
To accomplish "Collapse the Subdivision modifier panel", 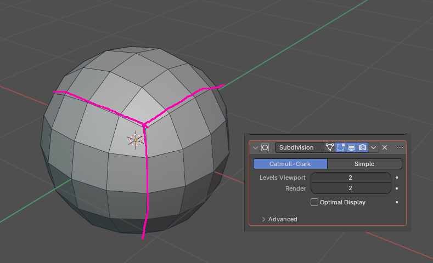I will click(255, 148).
